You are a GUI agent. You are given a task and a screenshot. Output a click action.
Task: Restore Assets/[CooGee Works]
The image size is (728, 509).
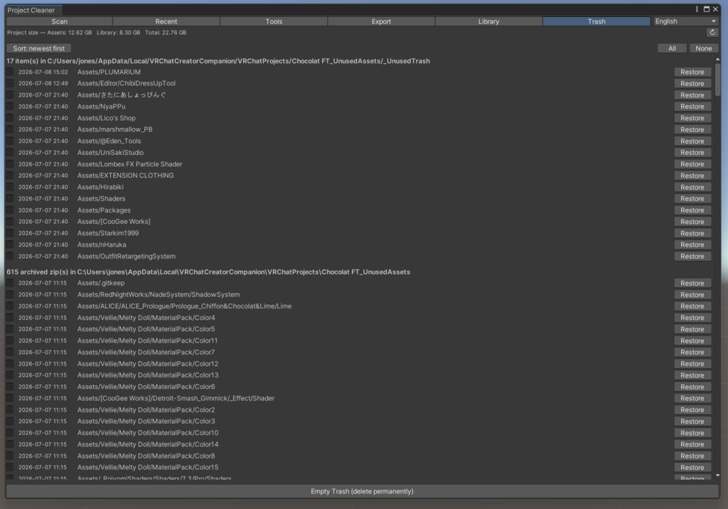click(x=692, y=222)
